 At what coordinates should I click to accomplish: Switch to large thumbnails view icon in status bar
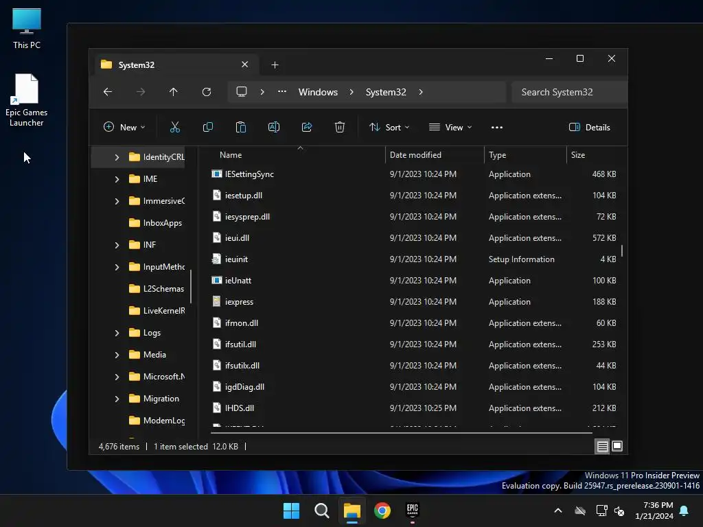pyautogui.click(x=617, y=446)
